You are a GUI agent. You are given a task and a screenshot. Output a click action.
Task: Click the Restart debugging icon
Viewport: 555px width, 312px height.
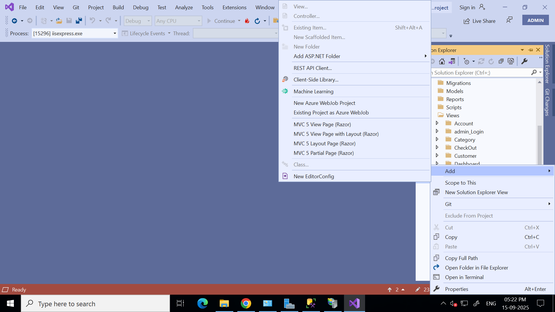click(257, 21)
